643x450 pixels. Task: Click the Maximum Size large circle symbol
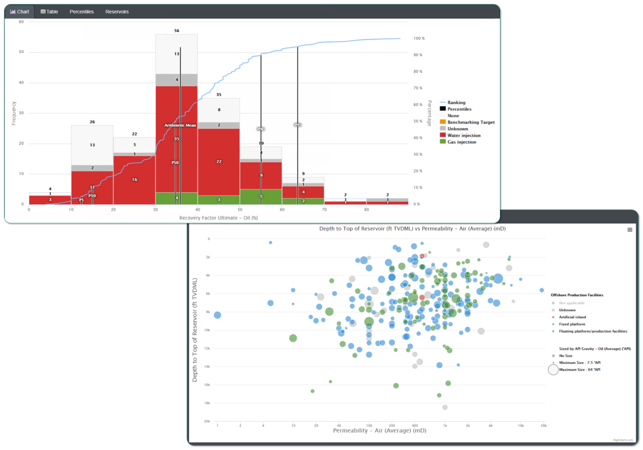[x=553, y=370]
